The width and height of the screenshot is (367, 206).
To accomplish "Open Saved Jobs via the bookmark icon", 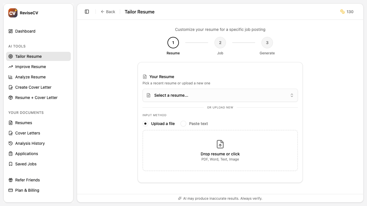I will (x=10, y=164).
